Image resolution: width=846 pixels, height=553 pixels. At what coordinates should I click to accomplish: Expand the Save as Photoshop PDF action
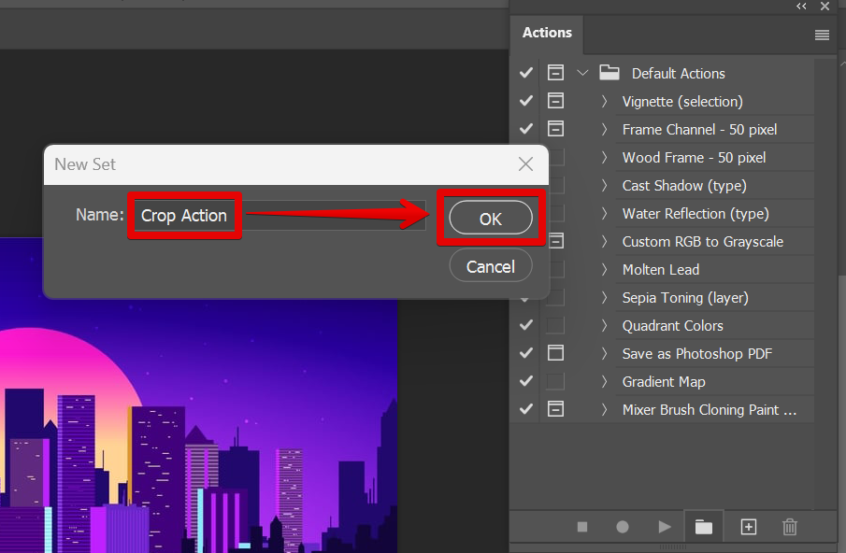[x=604, y=354]
